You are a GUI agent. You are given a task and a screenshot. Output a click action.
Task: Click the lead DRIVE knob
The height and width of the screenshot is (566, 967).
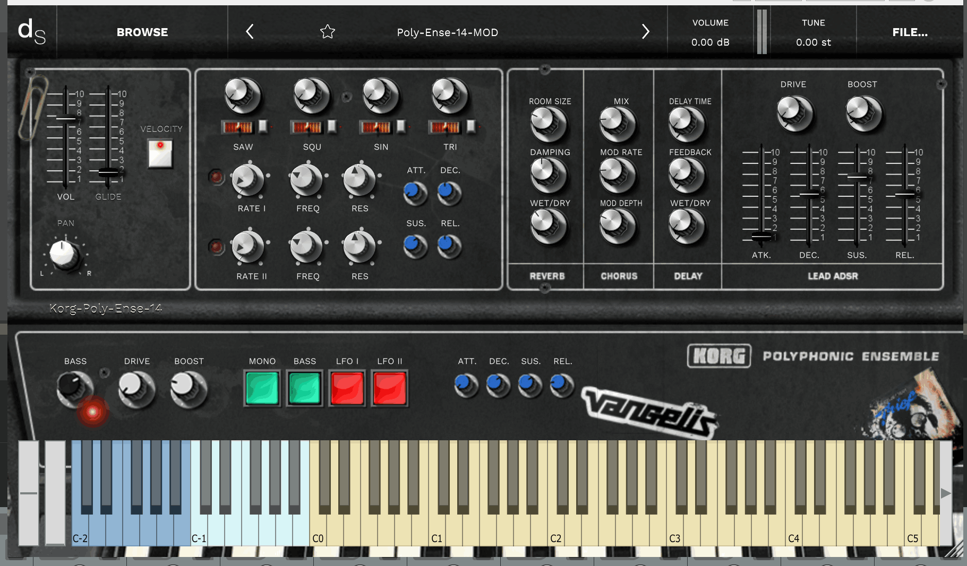(794, 114)
